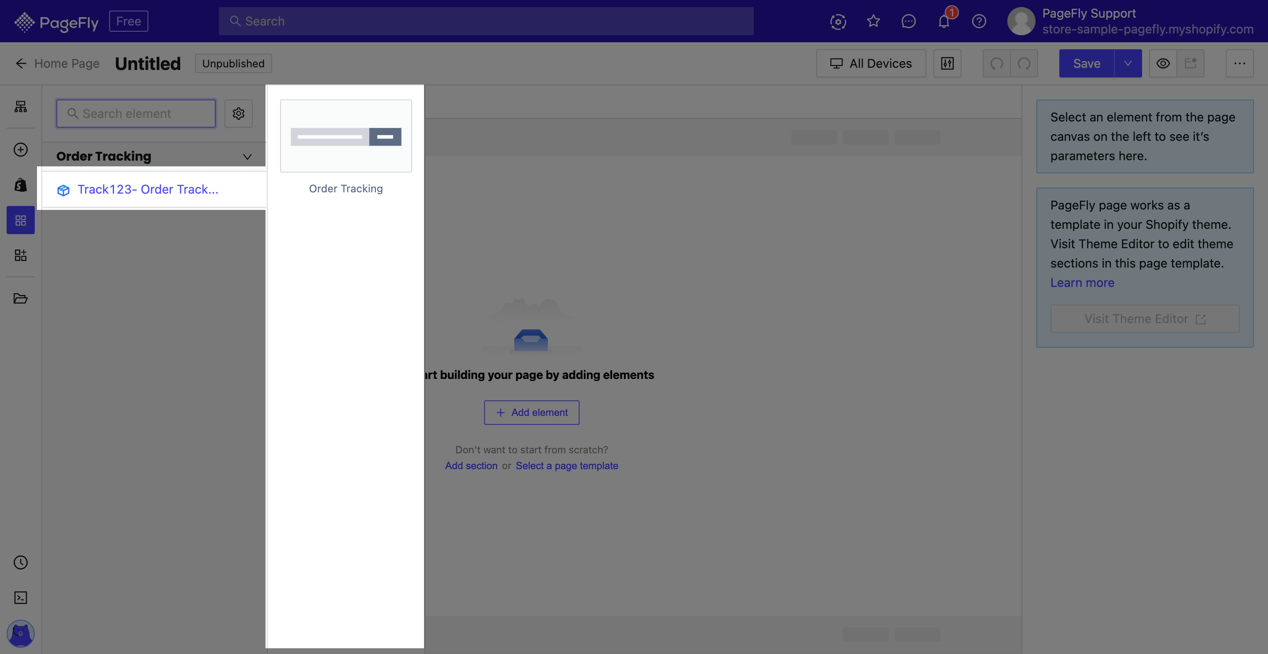The height and width of the screenshot is (654, 1268).
Task: Open Shopify elements bag icon
Action: tap(21, 185)
